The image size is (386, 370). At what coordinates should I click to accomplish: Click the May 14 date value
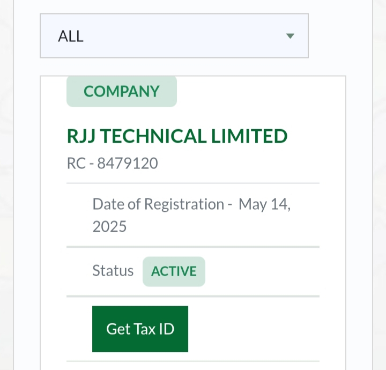pyautogui.click(x=263, y=204)
